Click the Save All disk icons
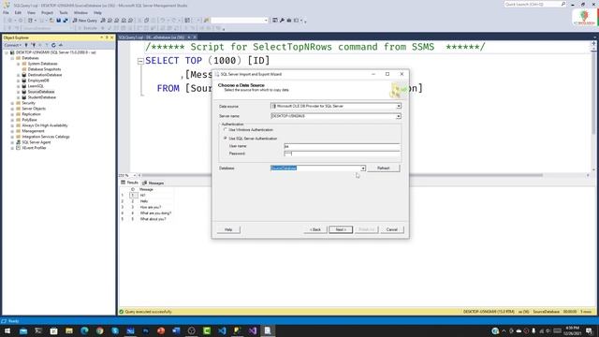Screen dimensions: 599x337 [66, 21]
